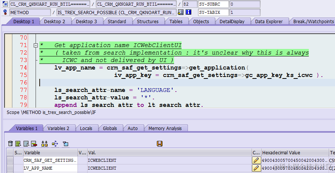The width and height of the screenshot is (335, 173).
Task: Click the S... column header
Action: (x=18, y=152)
